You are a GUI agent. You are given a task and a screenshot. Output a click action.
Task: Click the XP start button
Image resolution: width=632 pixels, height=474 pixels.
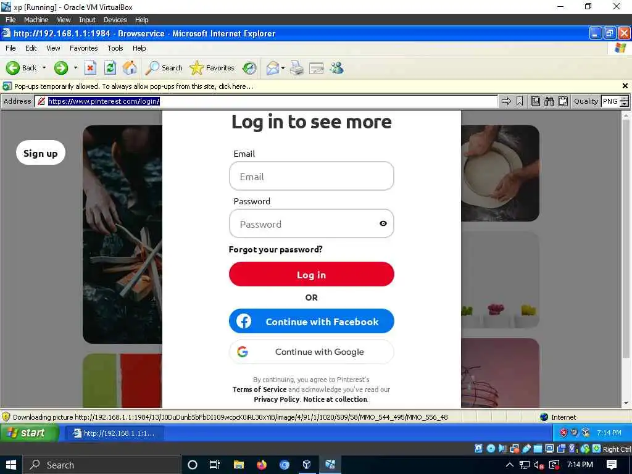29,433
